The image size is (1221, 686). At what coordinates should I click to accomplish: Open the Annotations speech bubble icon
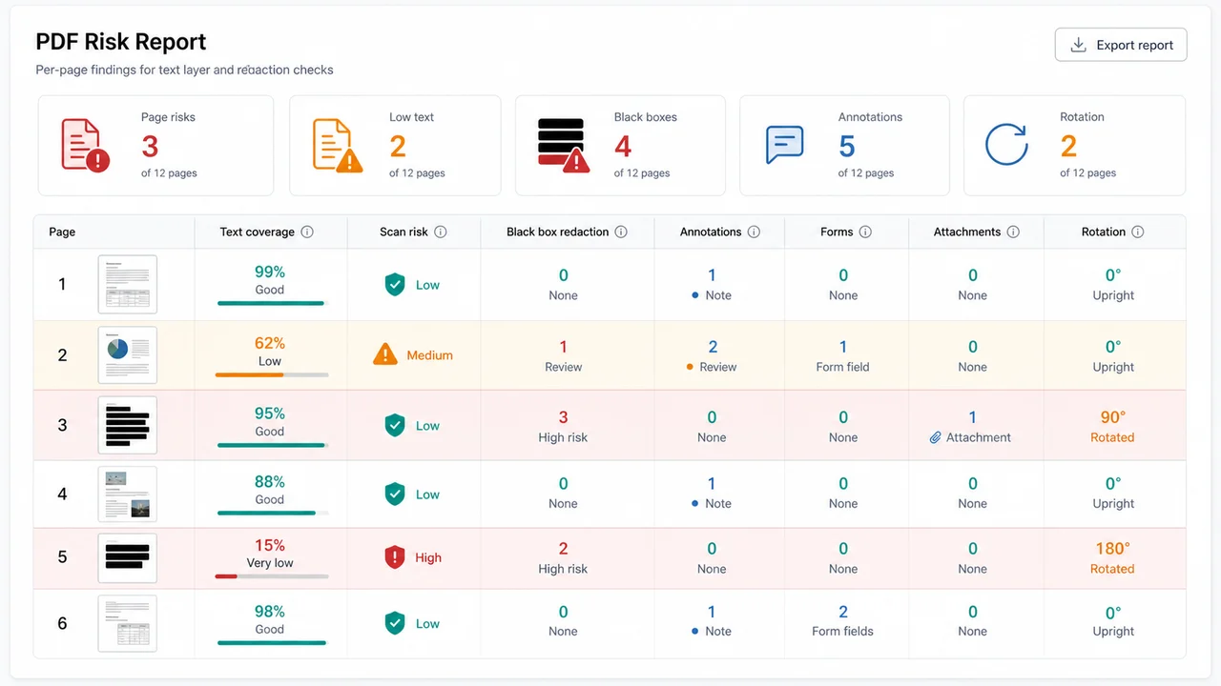(x=785, y=145)
